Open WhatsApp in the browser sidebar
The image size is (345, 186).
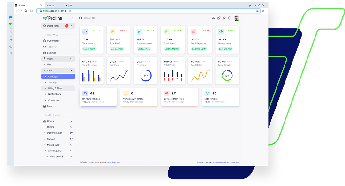coord(10,23)
